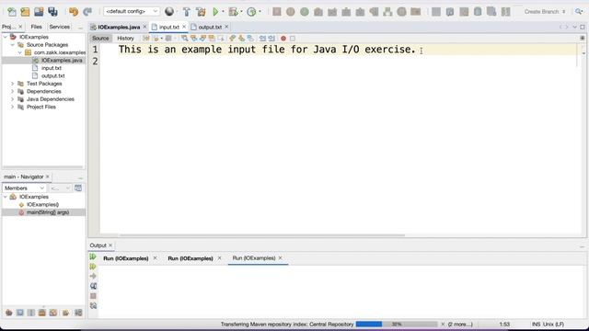
Task: Switch to the Source view button
Action: tap(100, 39)
